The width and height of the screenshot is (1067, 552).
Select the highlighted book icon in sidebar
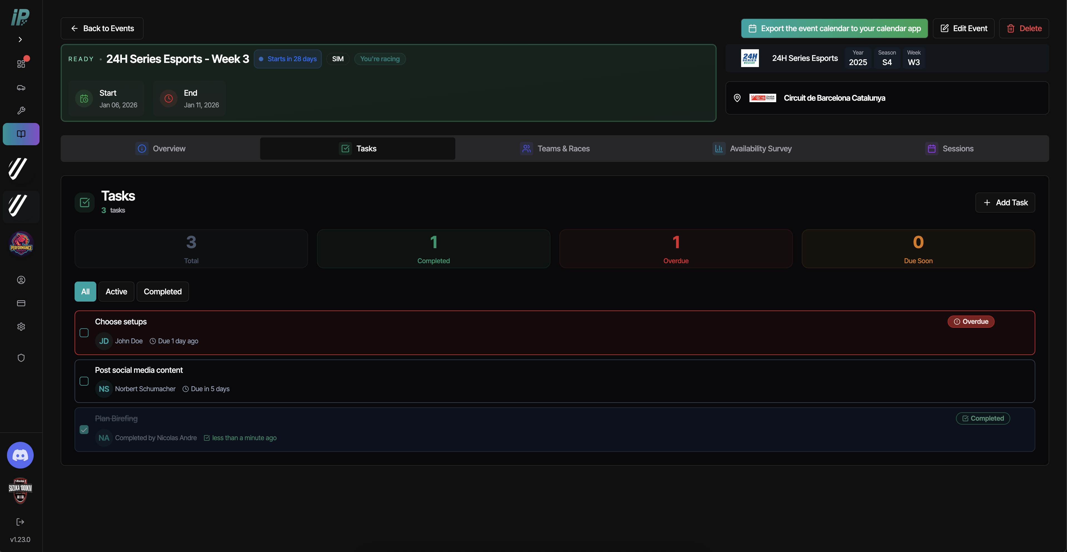coord(21,134)
